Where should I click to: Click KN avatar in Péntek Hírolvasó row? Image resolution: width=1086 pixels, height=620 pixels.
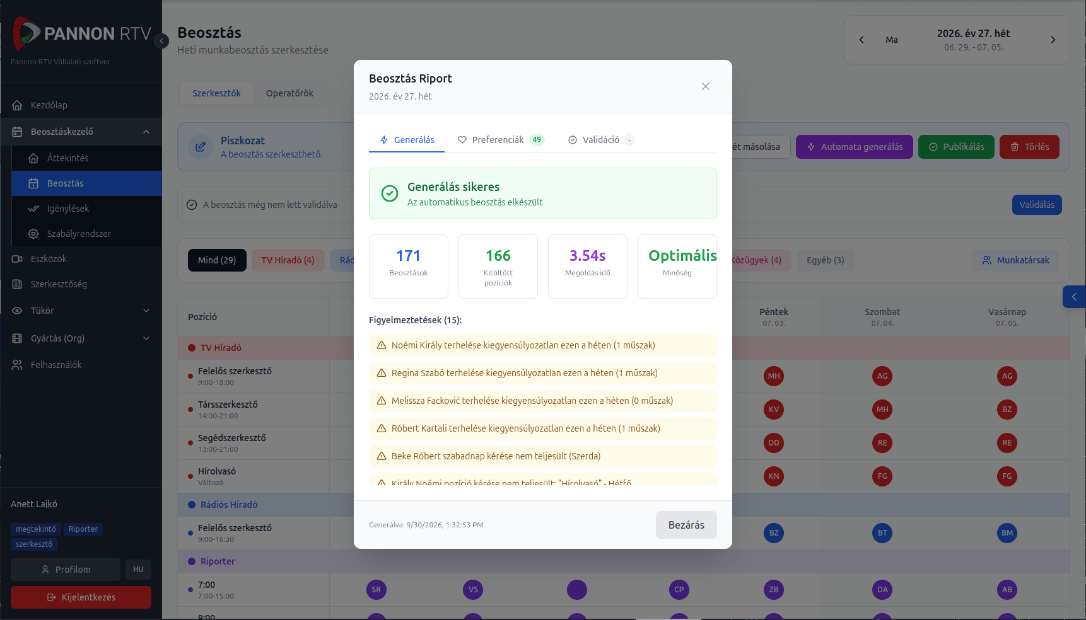pyautogui.click(x=774, y=476)
